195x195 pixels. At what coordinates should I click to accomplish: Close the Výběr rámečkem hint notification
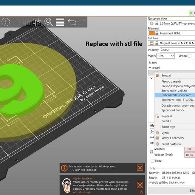pos(140,185)
